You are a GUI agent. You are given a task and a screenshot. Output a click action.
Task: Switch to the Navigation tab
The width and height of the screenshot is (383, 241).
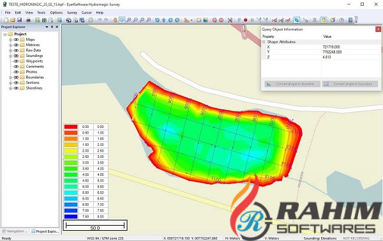click(15, 231)
